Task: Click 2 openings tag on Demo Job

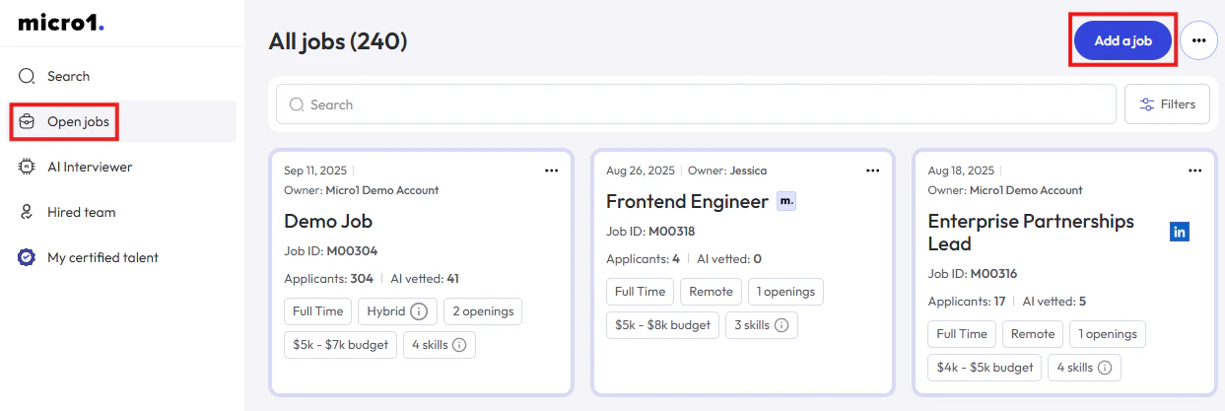Action: tap(483, 311)
